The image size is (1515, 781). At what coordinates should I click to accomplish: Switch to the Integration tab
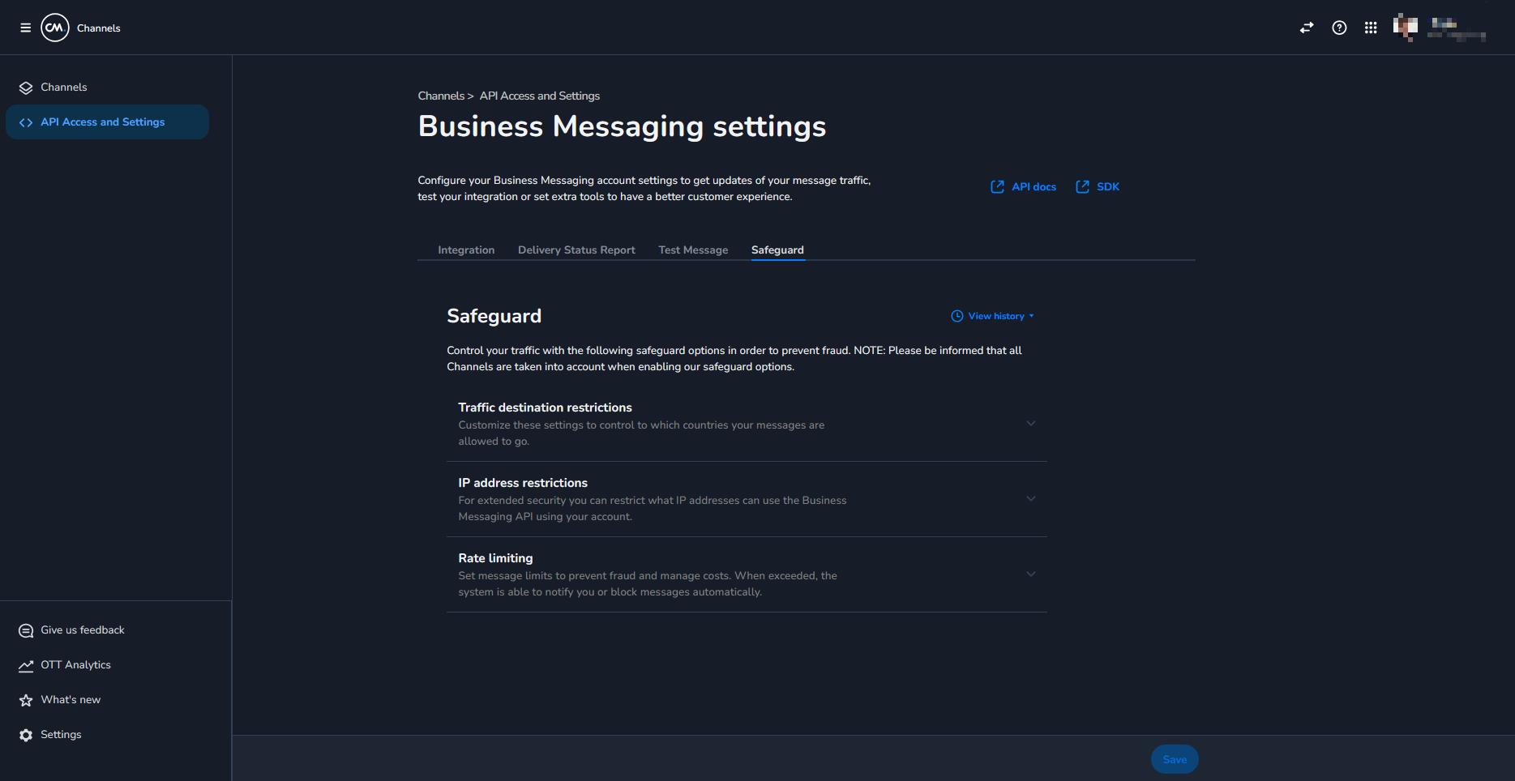pos(466,250)
